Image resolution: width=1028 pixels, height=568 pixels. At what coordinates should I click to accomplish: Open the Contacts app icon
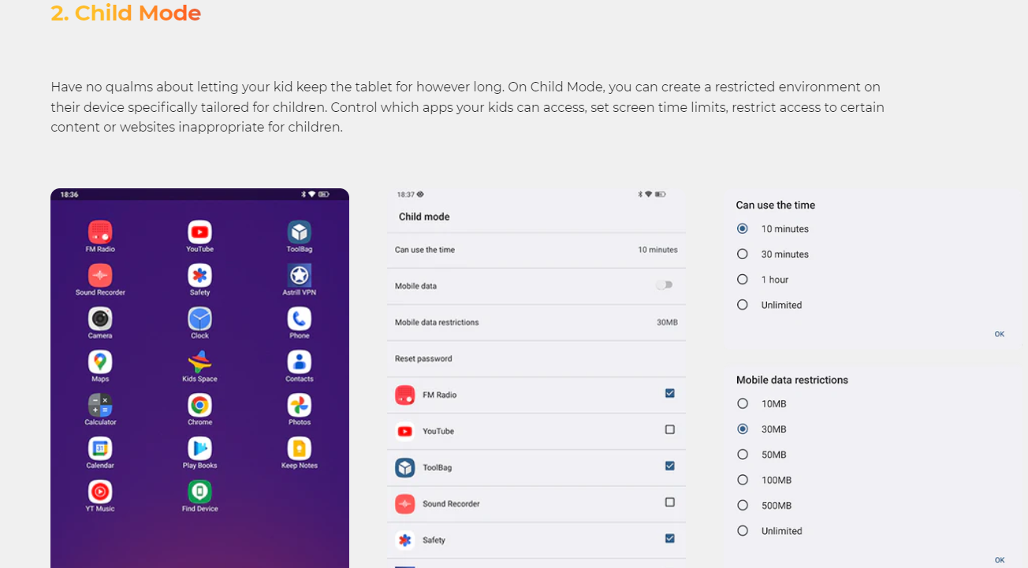click(300, 362)
